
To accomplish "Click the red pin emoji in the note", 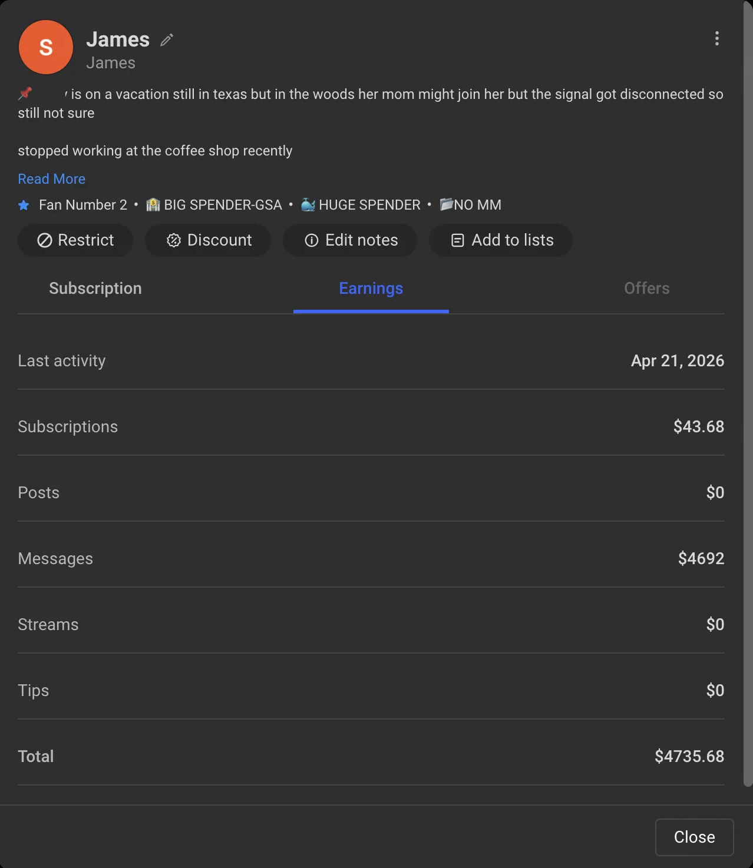I will [x=25, y=93].
